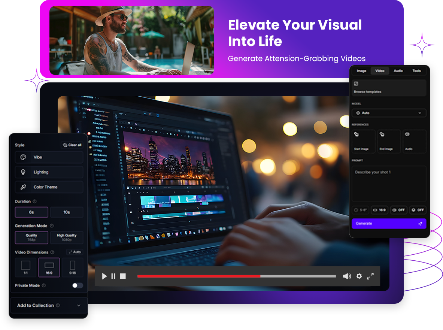The height and width of the screenshot is (330, 443).
Task: Select the 10s duration option
Action: [x=67, y=212]
